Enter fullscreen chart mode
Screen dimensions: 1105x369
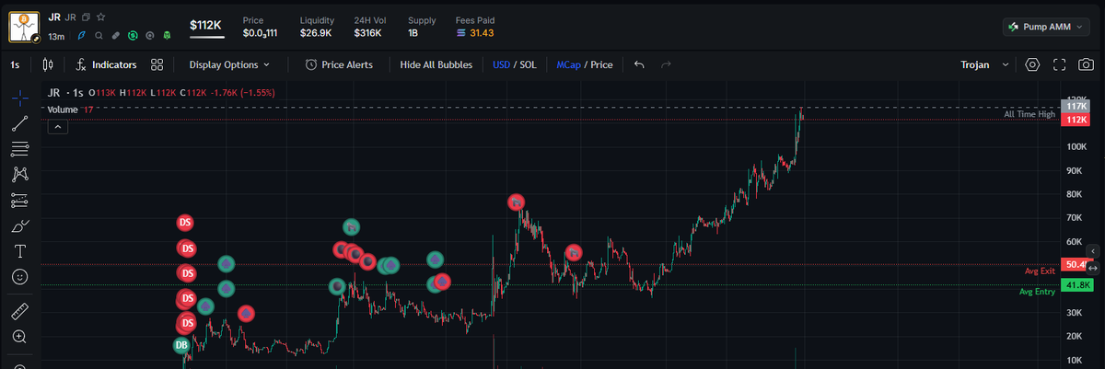[x=1059, y=64]
